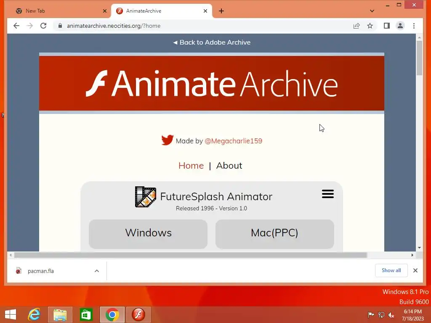
Task: Switch to the Flash taskbar app
Action: pos(138,315)
